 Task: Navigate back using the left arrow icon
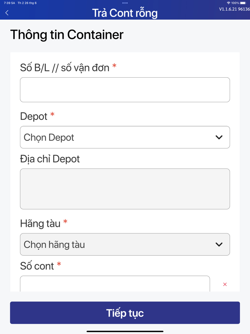[6, 12]
